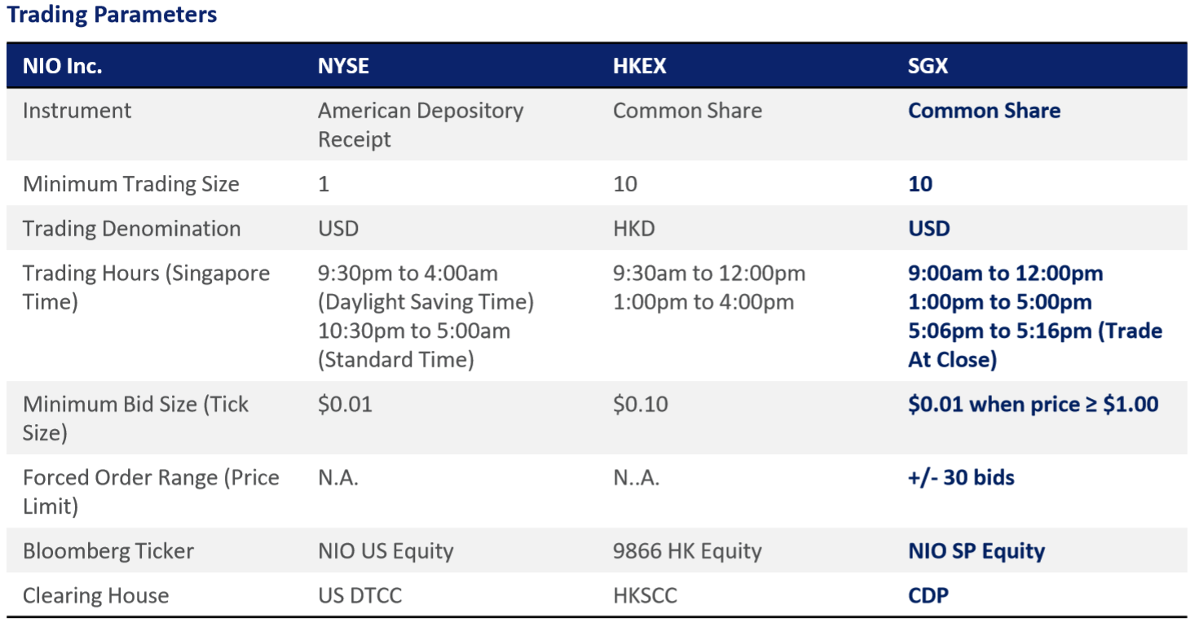
Task: Select the +/- 30 bids value
Action: coord(961,477)
